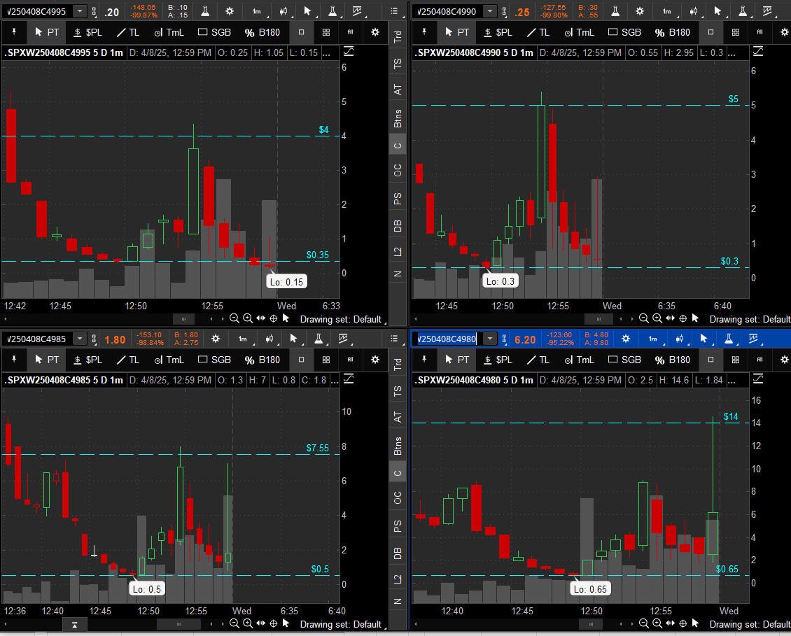Open the 1m timeframe selector on C4995 chart
Screen dimensions: 791x636
pos(257,11)
